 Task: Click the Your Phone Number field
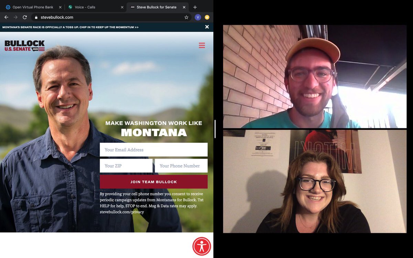pyautogui.click(x=181, y=165)
